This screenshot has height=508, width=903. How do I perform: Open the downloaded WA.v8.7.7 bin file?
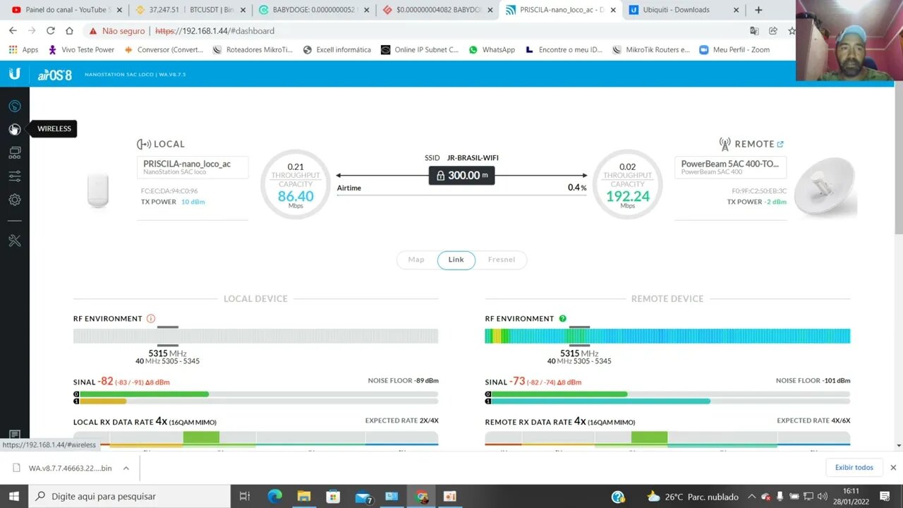(x=70, y=468)
